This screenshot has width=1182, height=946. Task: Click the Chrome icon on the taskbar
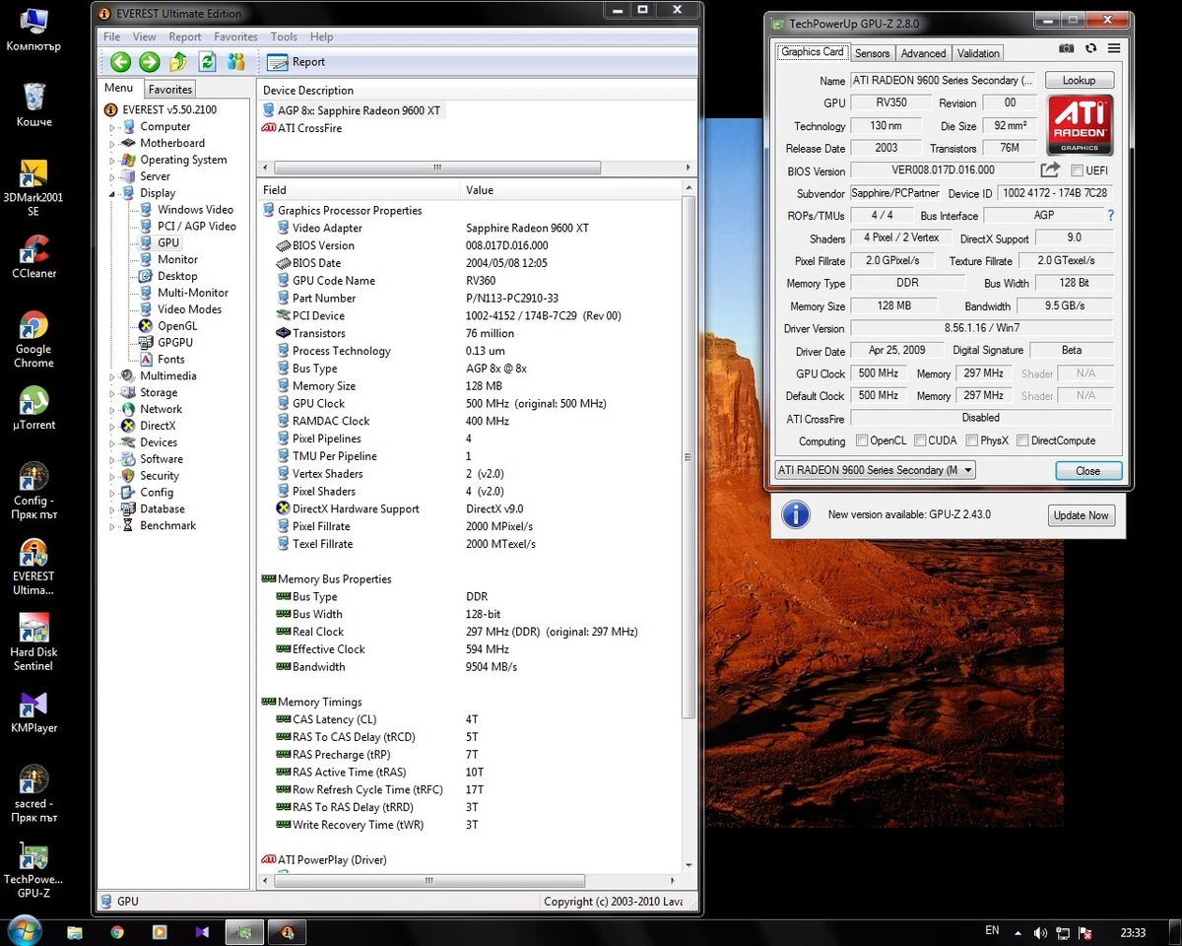(117, 931)
